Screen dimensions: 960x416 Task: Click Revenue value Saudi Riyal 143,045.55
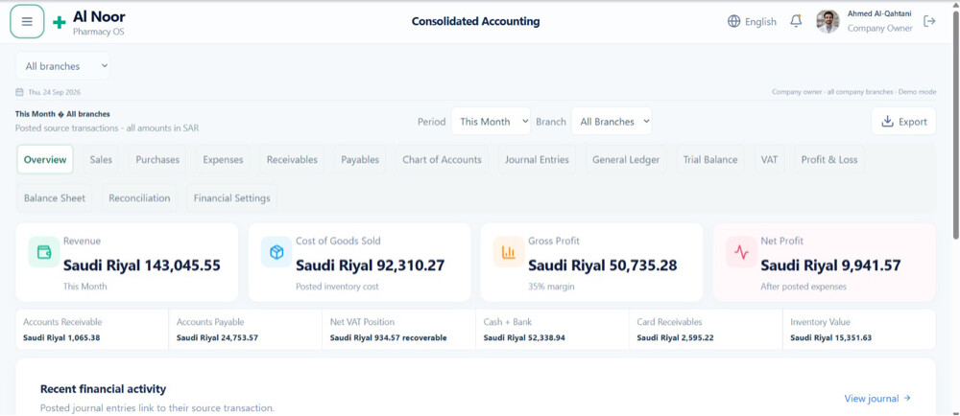click(142, 266)
